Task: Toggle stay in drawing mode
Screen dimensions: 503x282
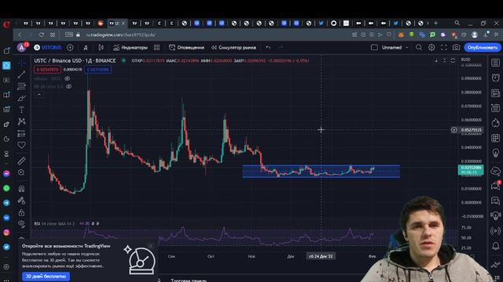Action: pyautogui.click(x=21, y=201)
